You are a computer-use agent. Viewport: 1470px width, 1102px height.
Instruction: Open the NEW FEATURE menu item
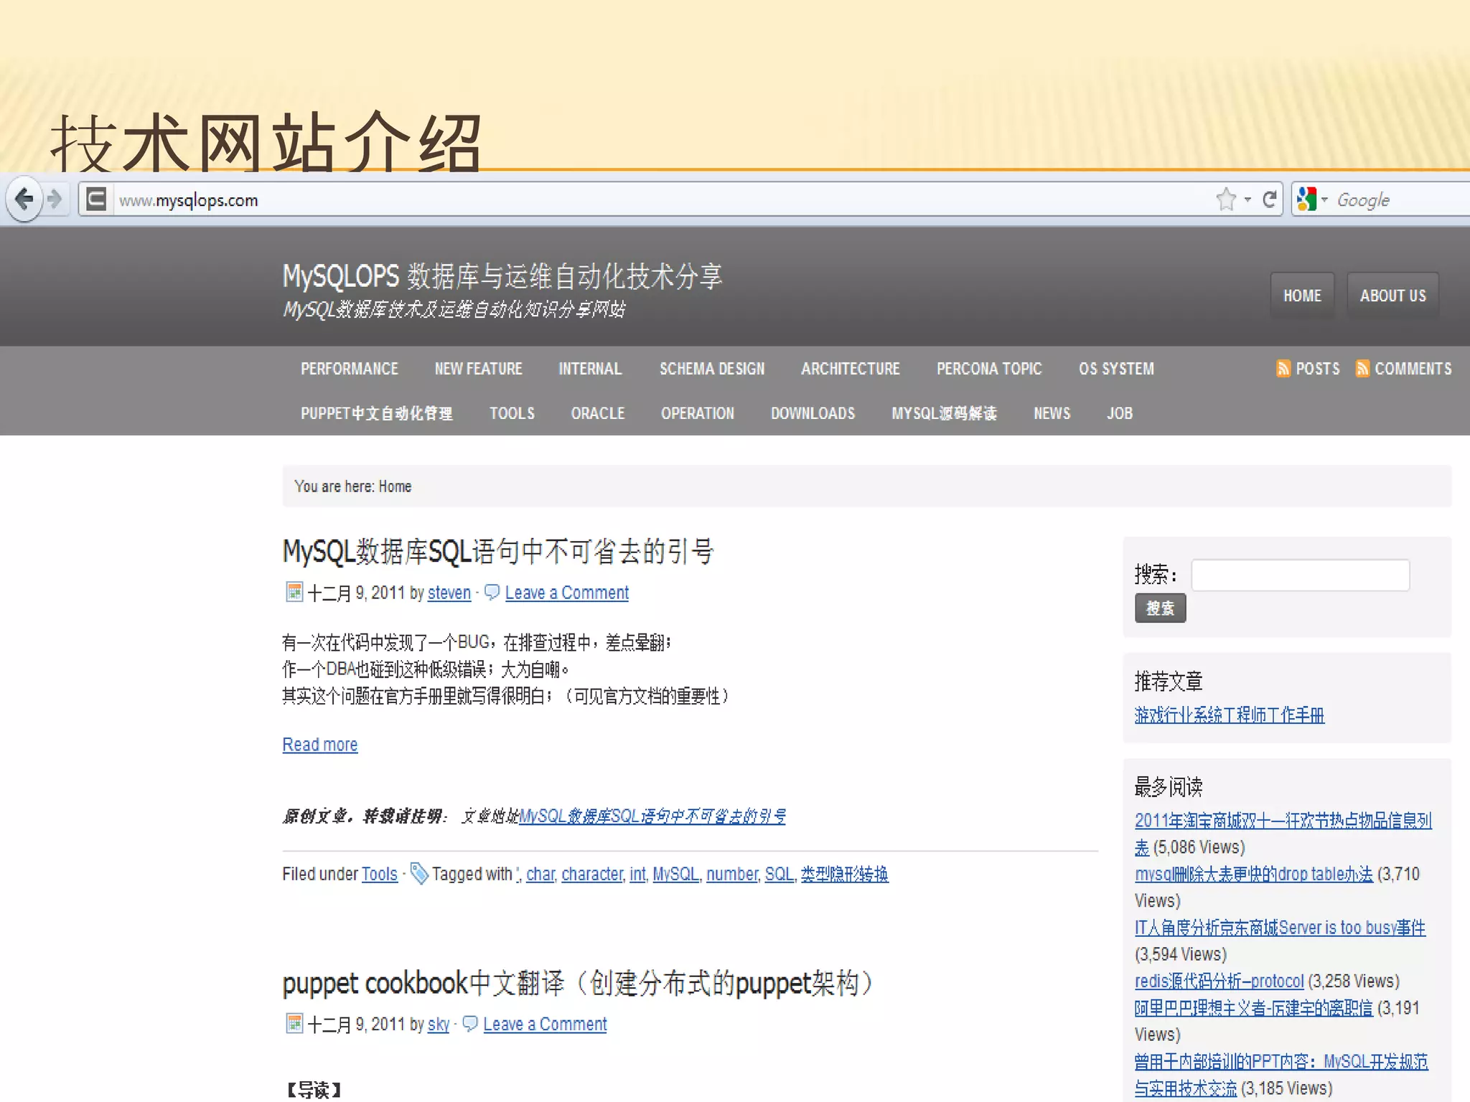point(478,369)
